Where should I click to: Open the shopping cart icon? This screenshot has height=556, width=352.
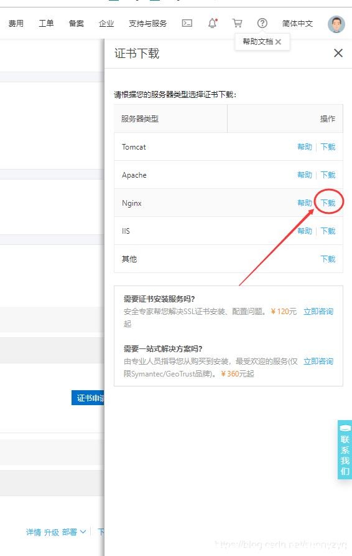coord(237,24)
